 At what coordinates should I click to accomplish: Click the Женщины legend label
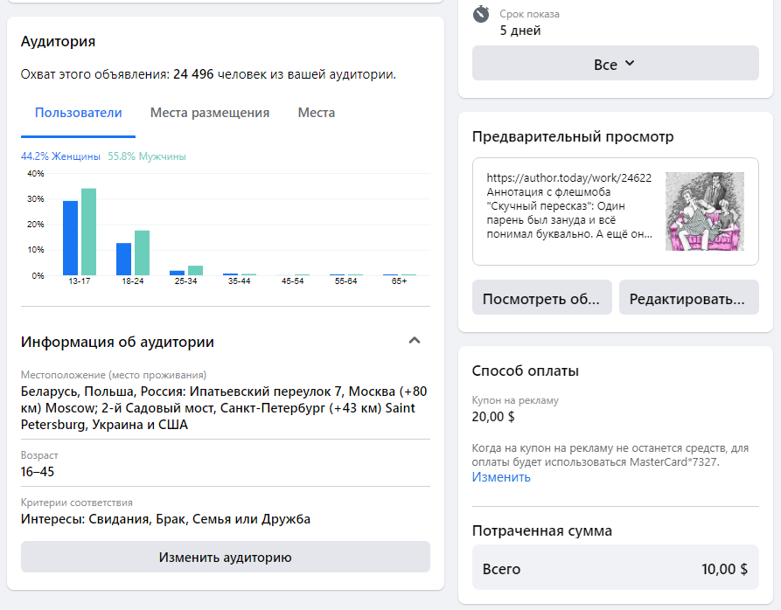[60, 156]
